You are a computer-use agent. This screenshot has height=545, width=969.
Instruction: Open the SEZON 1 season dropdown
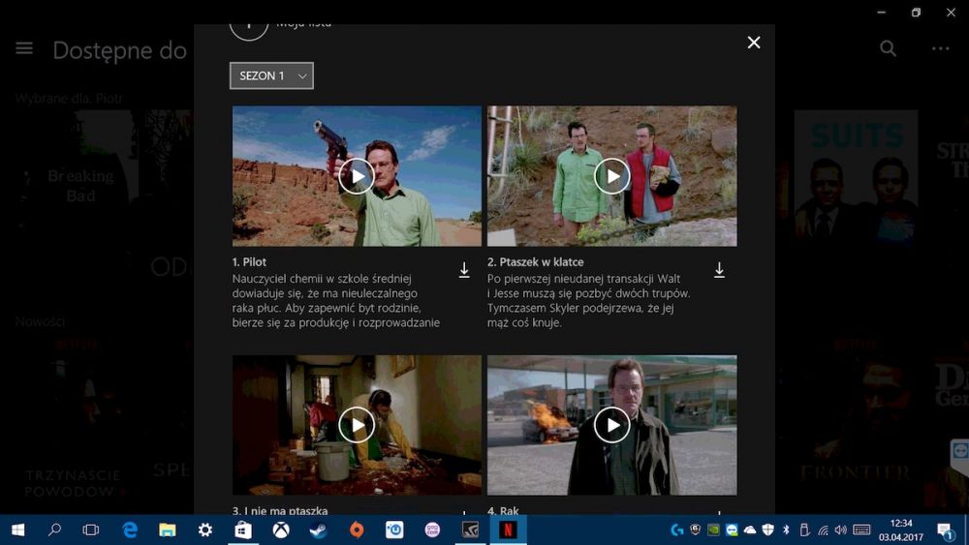tap(271, 76)
